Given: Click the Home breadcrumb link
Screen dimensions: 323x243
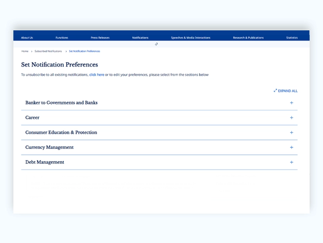Looking at the screenshot, I should point(25,51).
